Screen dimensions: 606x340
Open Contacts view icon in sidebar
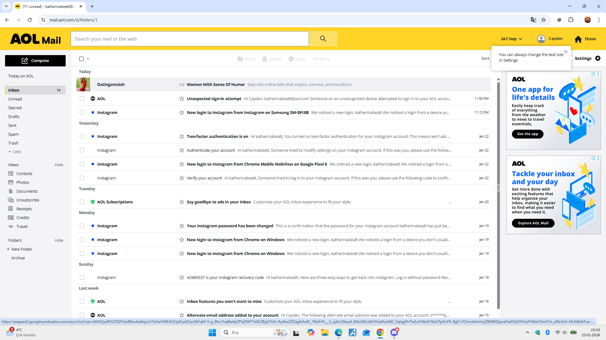(11, 174)
